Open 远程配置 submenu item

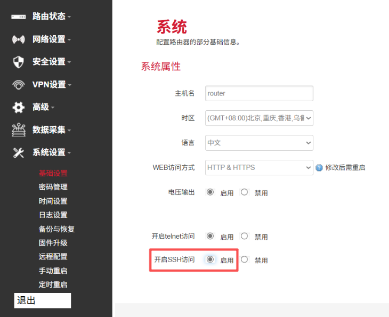(53, 256)
